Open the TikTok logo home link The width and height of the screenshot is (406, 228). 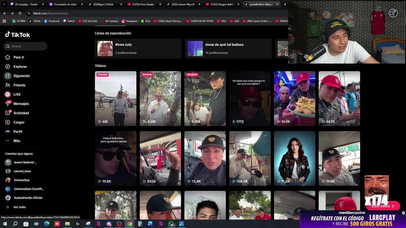tap(17, 35)
